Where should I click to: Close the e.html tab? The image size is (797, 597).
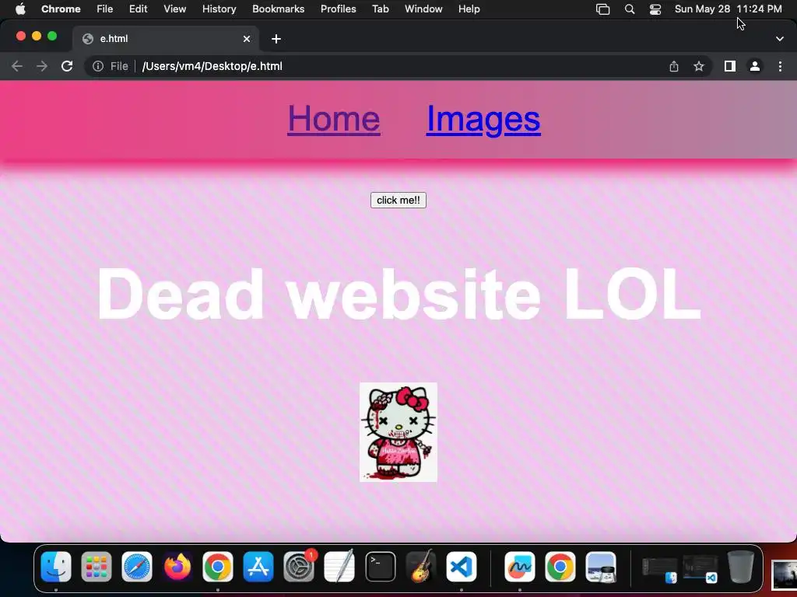pyautogui.click(x=247, y=39)
